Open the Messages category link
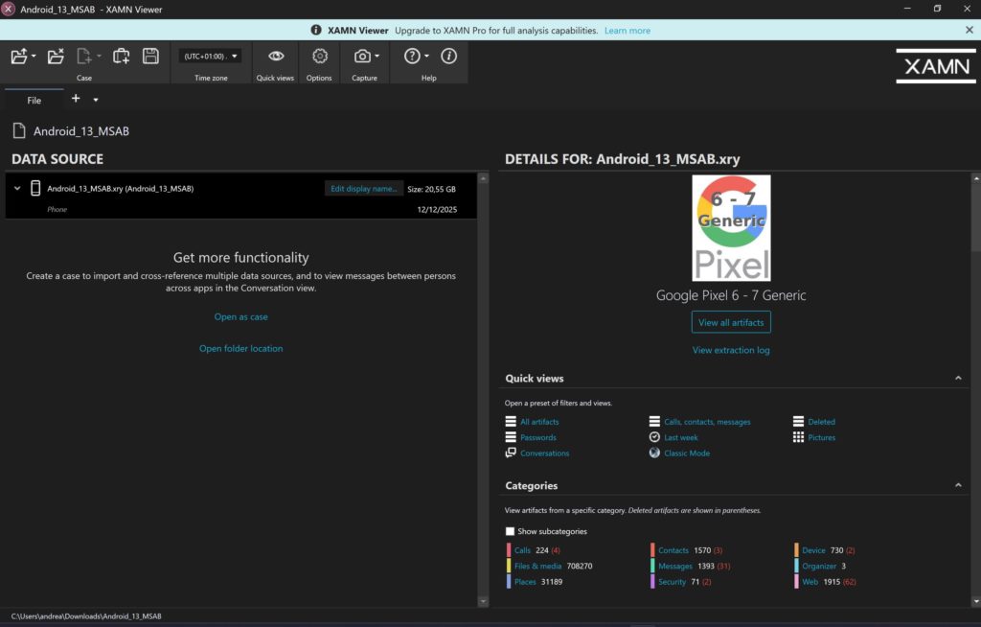The height and width of the screenshot is (627, 981). [675, 567]
